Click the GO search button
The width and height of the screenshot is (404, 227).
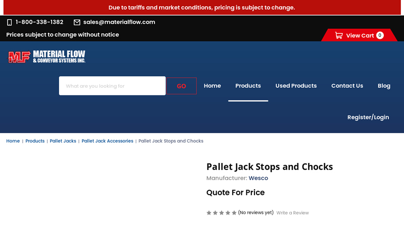click(181, 86)
